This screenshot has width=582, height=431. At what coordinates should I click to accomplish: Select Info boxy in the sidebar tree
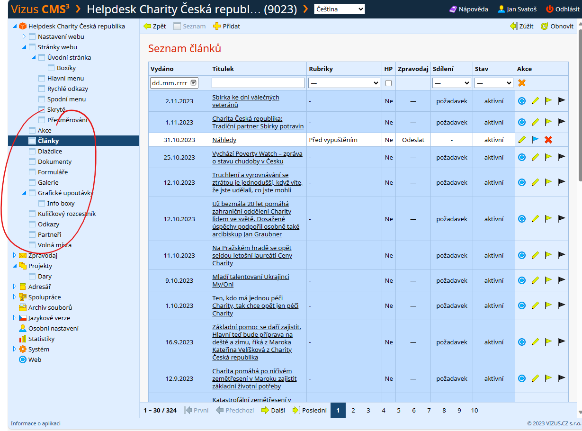coord(61,203)
